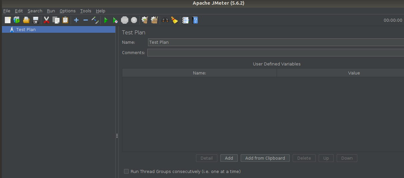Start the test with green arrow
Viewport: 404px width, 178px height.
(x=106, y=20)
